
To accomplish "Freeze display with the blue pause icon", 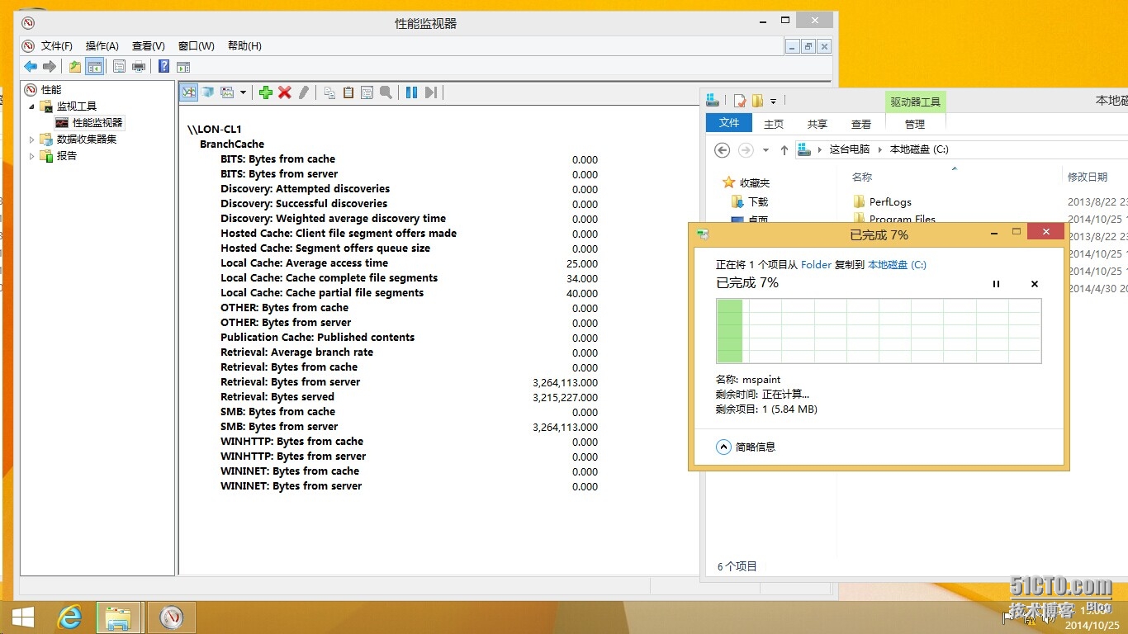I will [x=411, y=92].
